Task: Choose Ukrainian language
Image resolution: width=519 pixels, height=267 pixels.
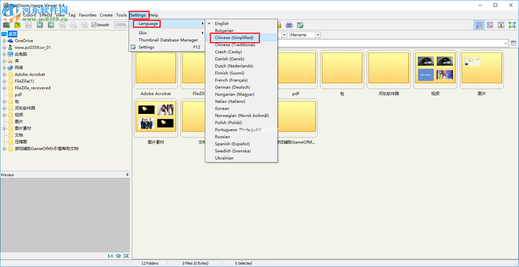Action: (241, 158)
